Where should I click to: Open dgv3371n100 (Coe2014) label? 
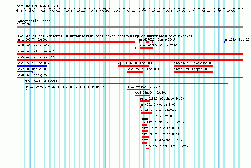152,93
